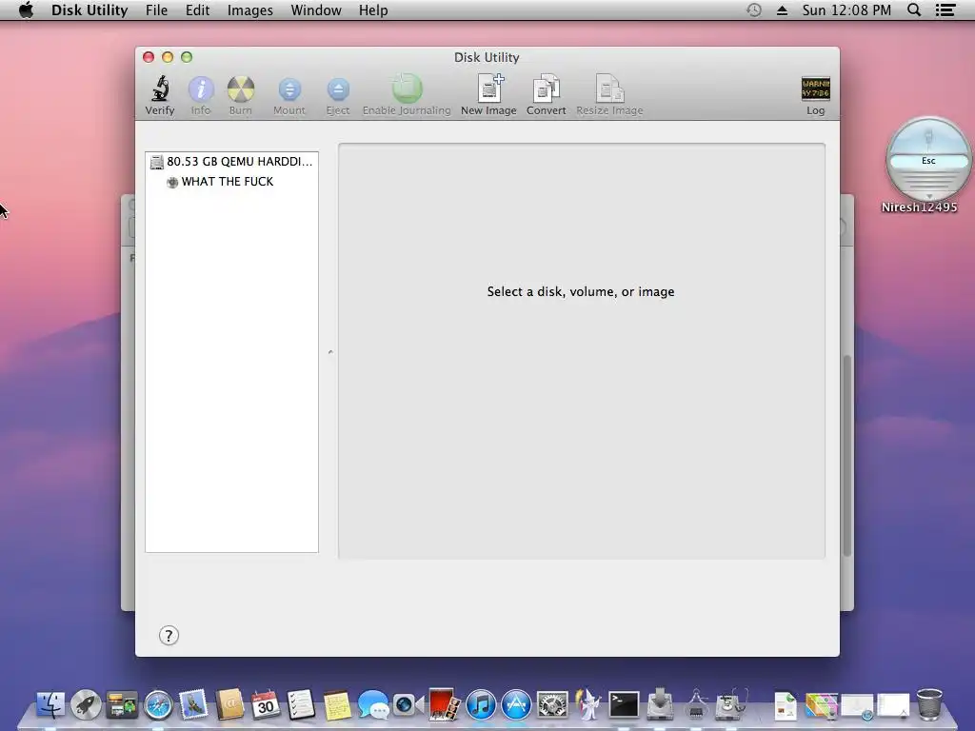Image resolution: width=975 pixels, height=731 pixels.
Task: Open Contacts address book in Dock
Action: click(x=229, y=705)
